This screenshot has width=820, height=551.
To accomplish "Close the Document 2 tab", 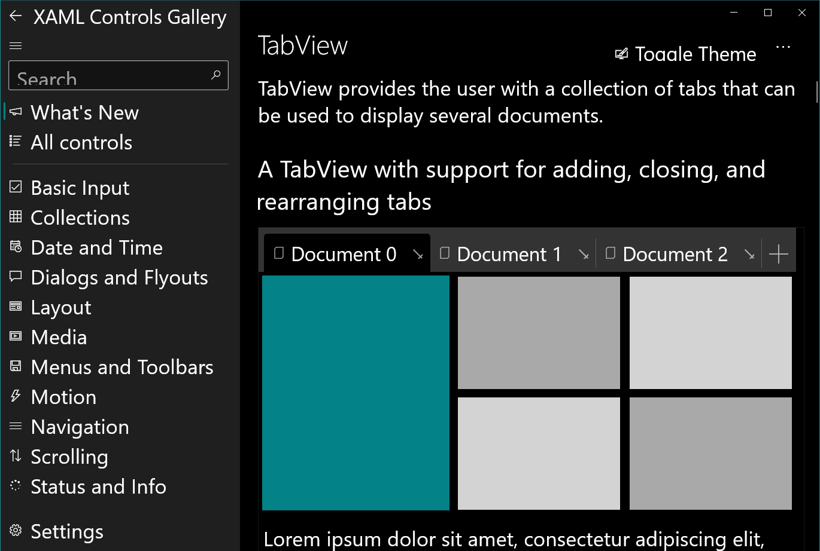I will pos(750,255).
